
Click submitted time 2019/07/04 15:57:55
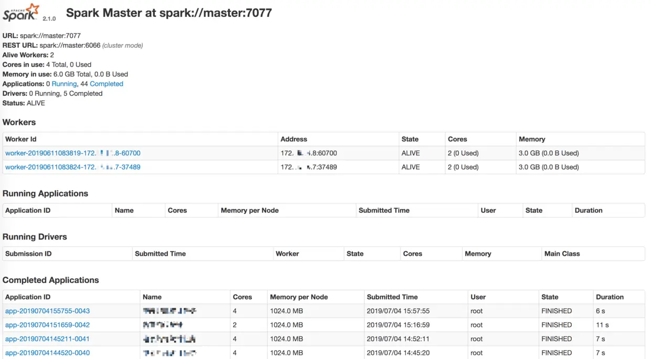tap(398, 311)
